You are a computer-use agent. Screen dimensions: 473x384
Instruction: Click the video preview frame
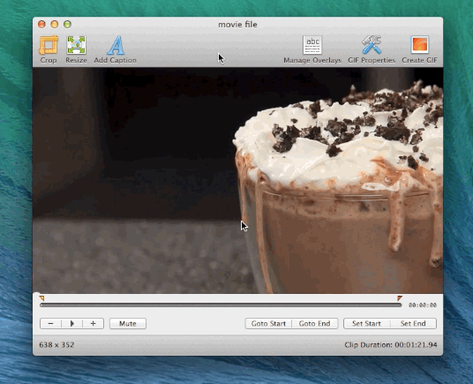coord(237,180)
